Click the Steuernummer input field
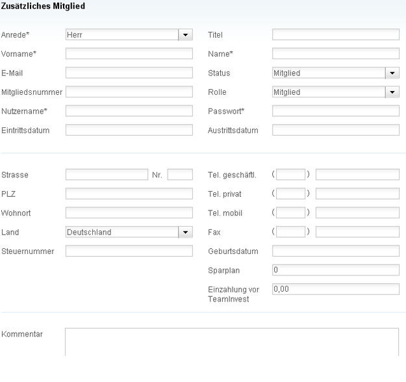 129,251
